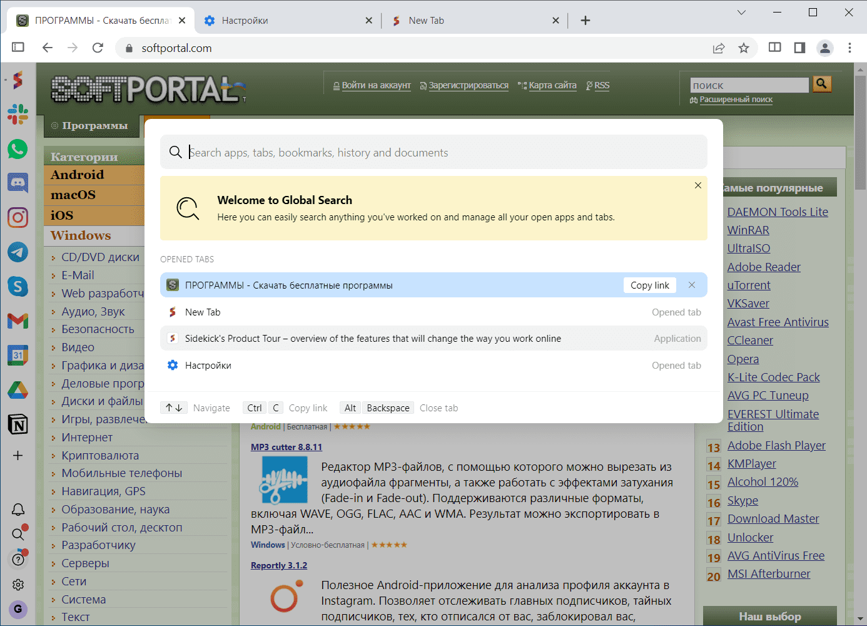
Task: Select Настройки in opened tabs list
Action: (433, 366)
